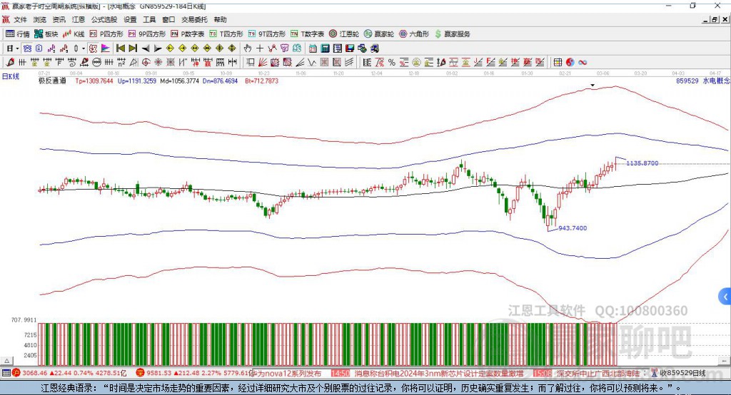Click the 943.7400 low price label
This screenshot has width=731, height=395.
click(x=573, y=227)
